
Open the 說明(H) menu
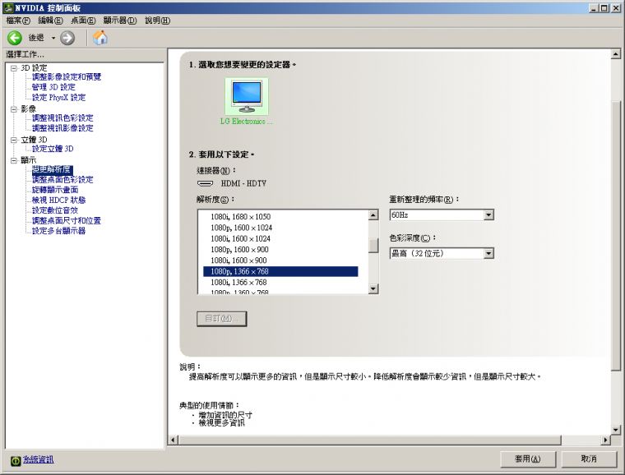coord(157,21)
